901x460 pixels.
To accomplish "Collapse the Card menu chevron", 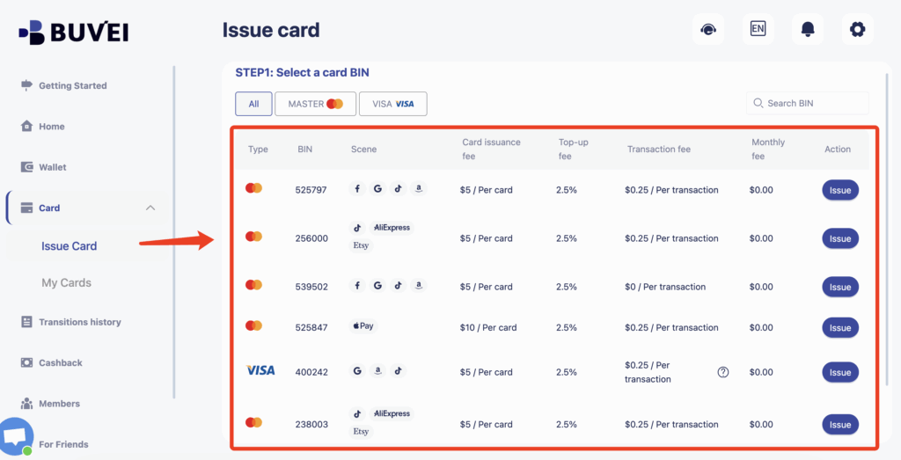I will (x=150, y=208).
